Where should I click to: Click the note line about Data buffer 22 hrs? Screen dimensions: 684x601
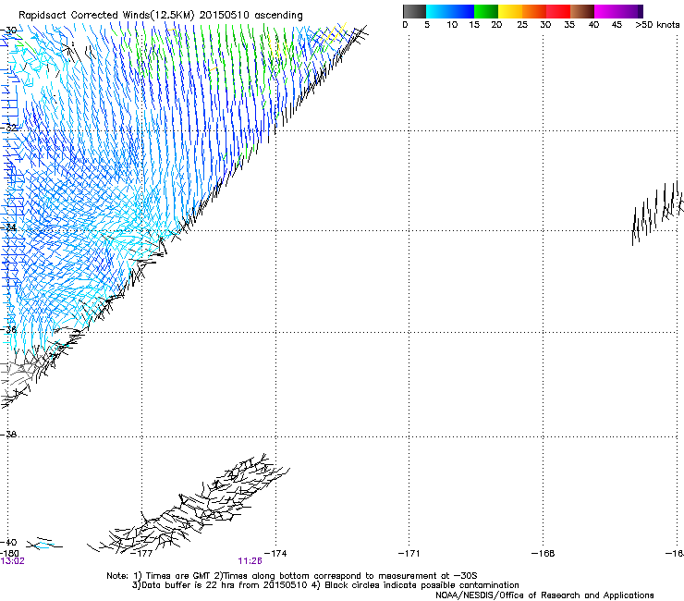[325, 585]
